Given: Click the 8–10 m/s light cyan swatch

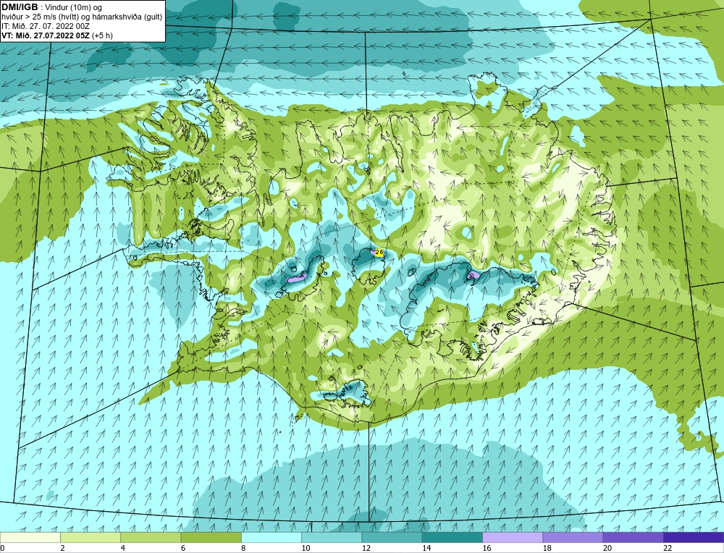Looking at the screenshot, I should pyautogui.click(x=271, y=538).
